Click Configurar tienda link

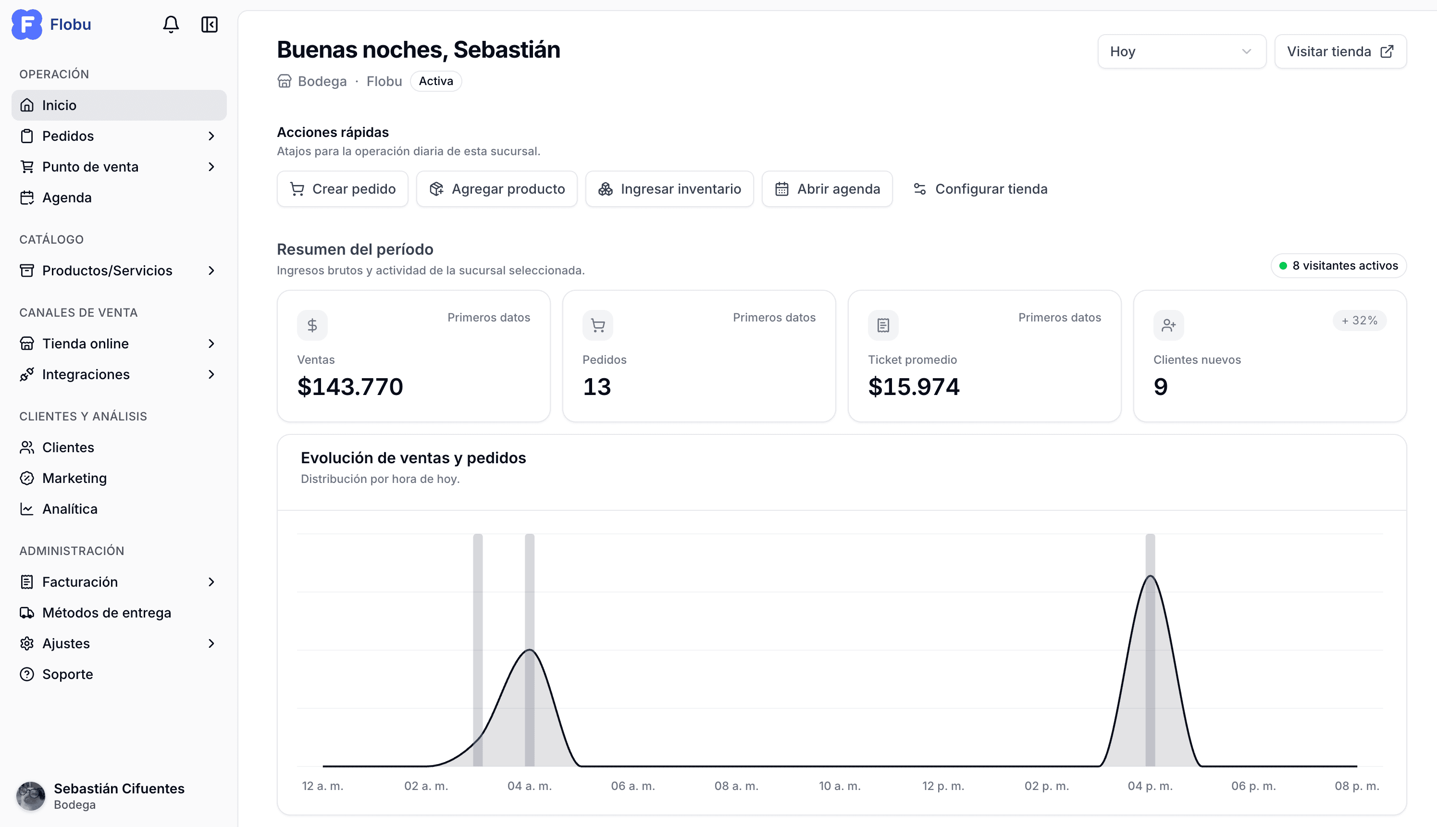(x=980, y=189)
